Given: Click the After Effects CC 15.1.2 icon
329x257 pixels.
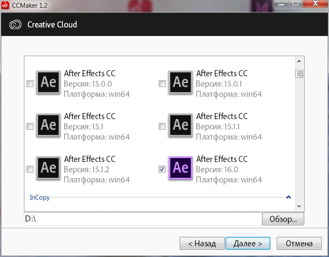Looking at the screenshot, I should 48,168.
